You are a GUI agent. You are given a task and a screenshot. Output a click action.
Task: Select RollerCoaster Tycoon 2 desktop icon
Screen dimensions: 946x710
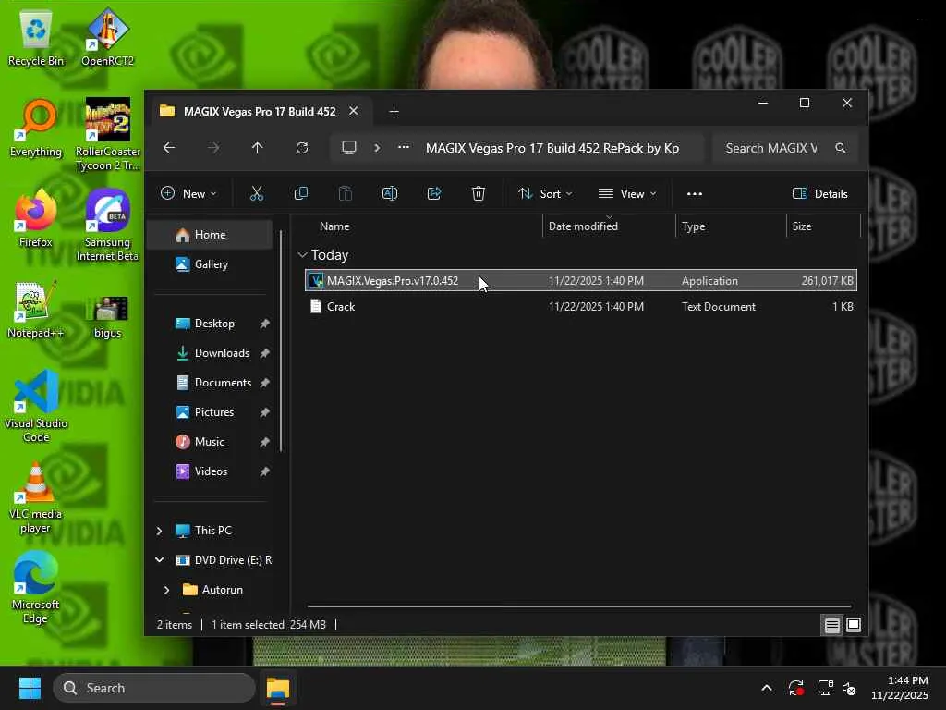pyautogui.click(x=107, y=134)
